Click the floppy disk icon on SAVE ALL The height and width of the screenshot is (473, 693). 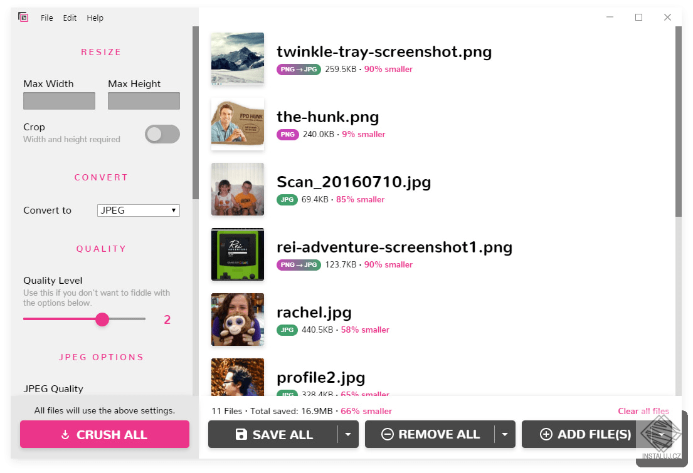241,435
